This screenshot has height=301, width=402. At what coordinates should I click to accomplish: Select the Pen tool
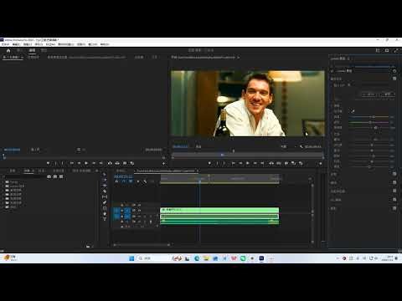(x=105, y=202)
